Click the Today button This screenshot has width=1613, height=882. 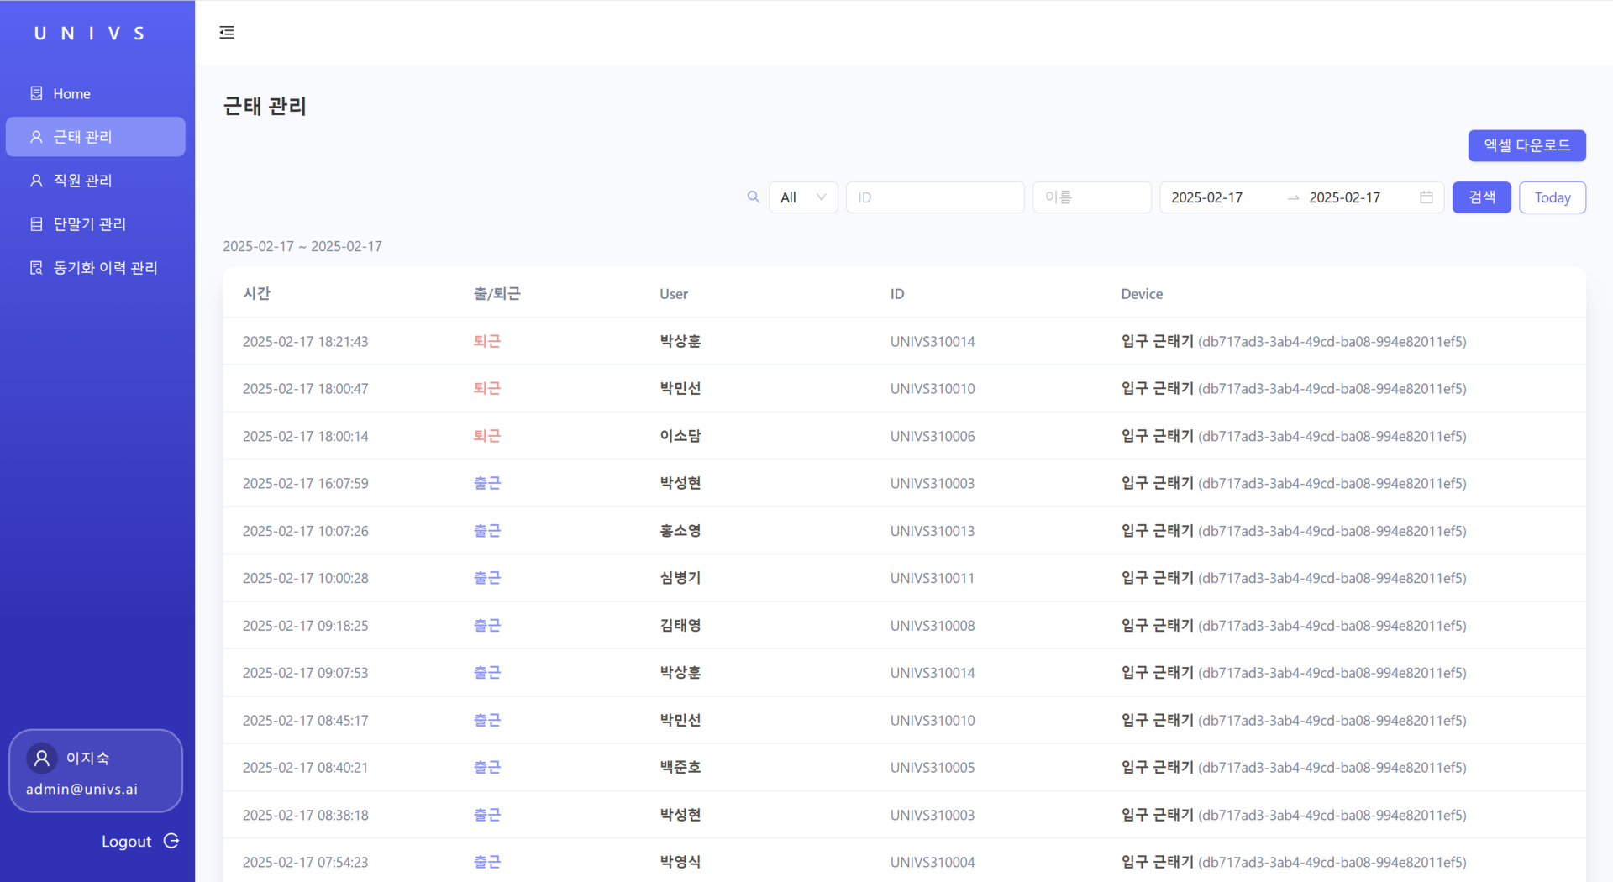point(1552,197)
